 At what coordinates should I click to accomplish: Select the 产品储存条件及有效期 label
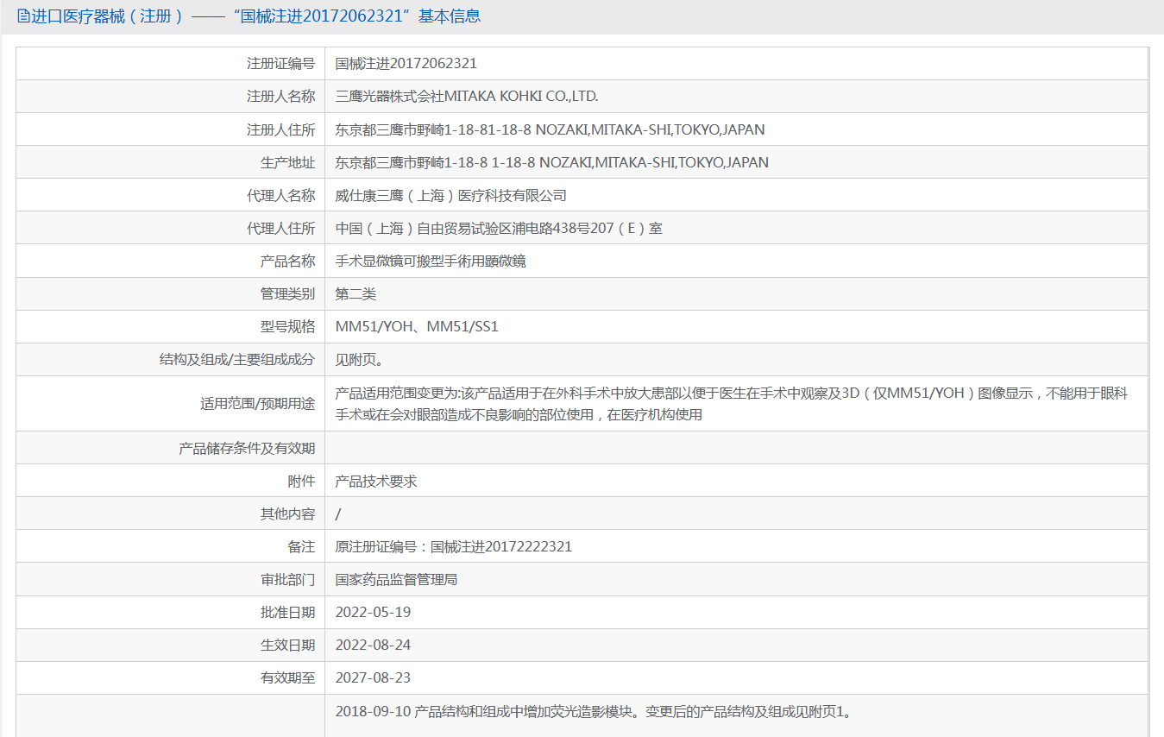[x=247, y=448]
